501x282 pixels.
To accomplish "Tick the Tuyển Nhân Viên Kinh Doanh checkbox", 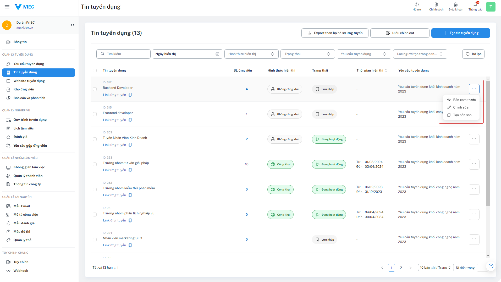I will point(95,139).
